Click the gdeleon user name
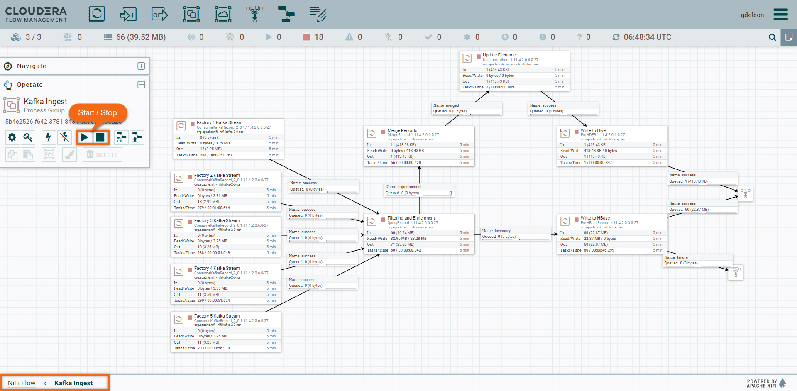Viewport: 797px width, 391px height. click(752, 15)
